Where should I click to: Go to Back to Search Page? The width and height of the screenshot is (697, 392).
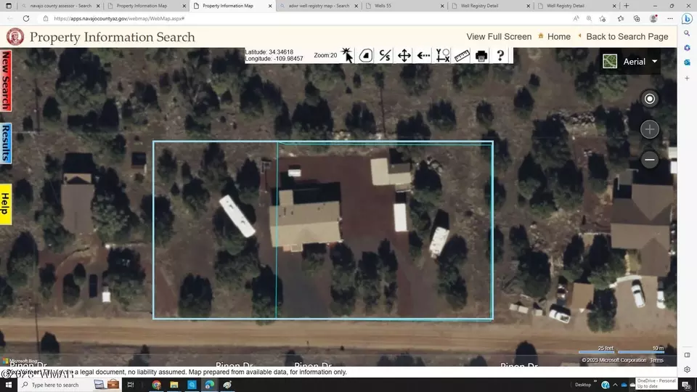[627, 36]
